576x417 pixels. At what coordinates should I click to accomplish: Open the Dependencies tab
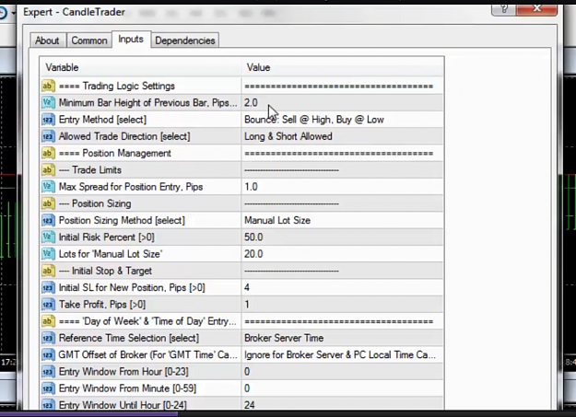(x=185, y=41)
